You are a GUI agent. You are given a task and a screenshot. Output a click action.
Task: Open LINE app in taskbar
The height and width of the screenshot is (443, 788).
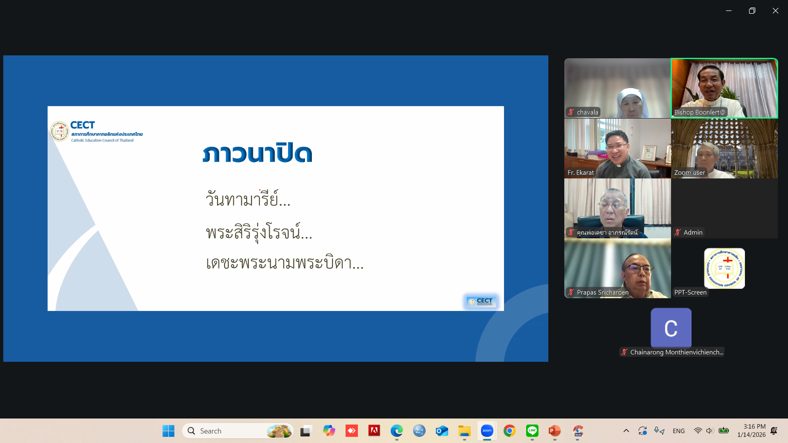[x=532, y=431]
